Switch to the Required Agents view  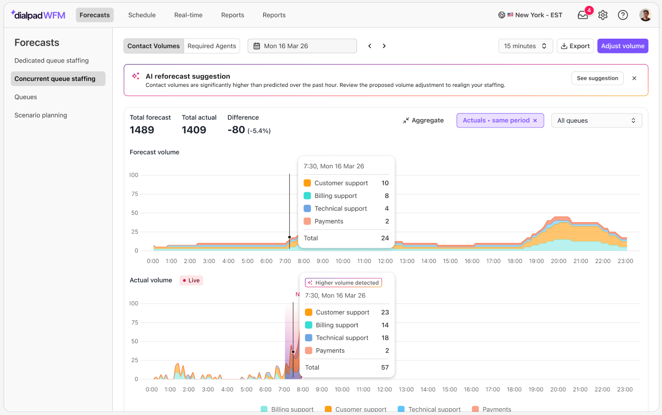coord(212,46)
